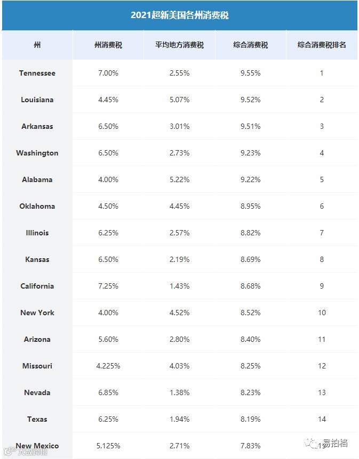The width and height of the screenshot is (359, 459).
Task: Sort by 平均地方消费税 column header
Action: pos(179,45)
